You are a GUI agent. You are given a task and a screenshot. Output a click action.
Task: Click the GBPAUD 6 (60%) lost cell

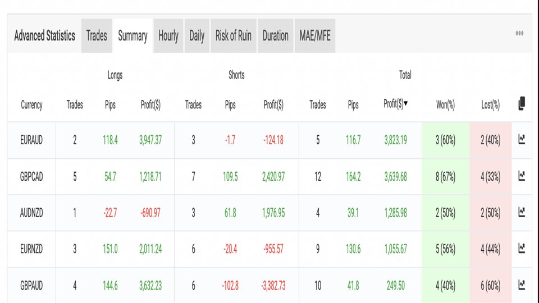491,285
